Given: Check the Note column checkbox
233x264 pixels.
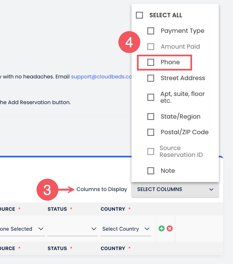Looking at the screenshot, I should coord(151,171).
